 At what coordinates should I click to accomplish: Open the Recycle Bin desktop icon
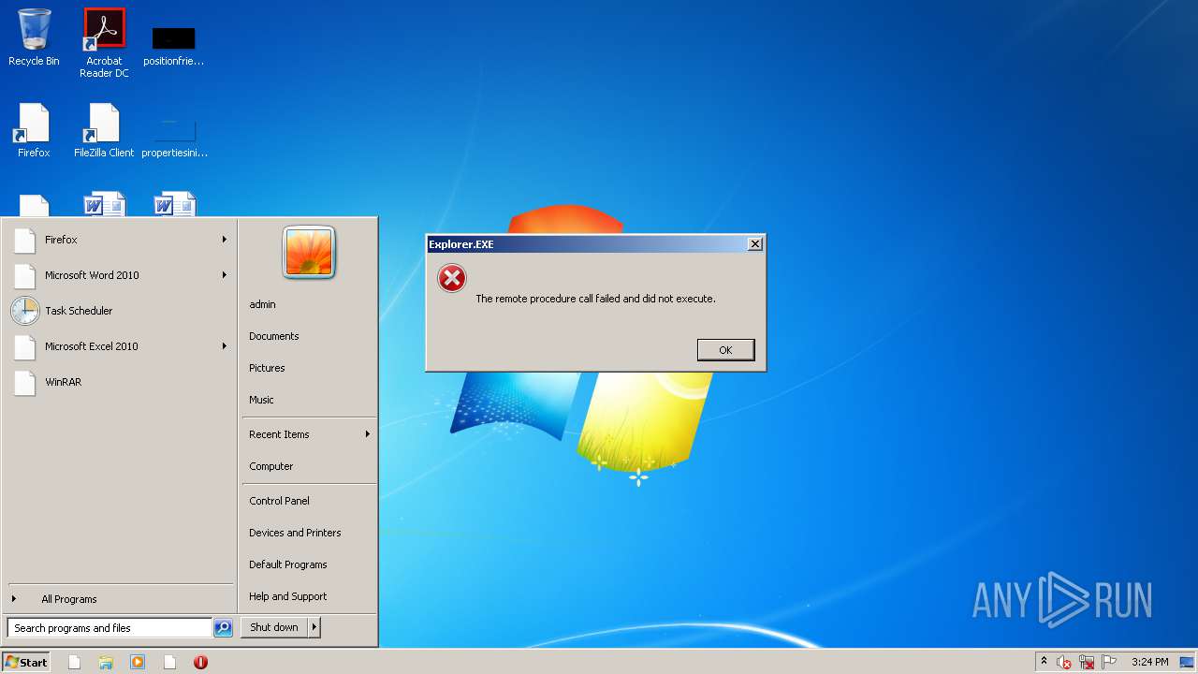[x=34, y=37]
